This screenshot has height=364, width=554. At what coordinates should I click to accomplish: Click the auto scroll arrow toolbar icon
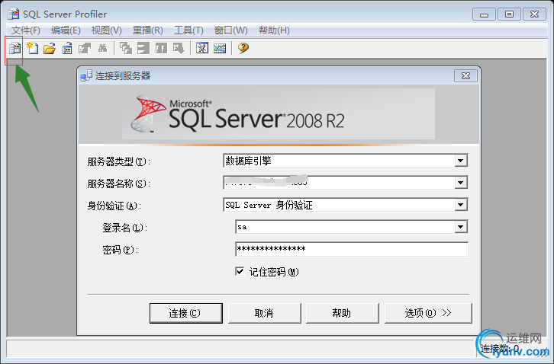pyautogui.click(x=179, y=48)
